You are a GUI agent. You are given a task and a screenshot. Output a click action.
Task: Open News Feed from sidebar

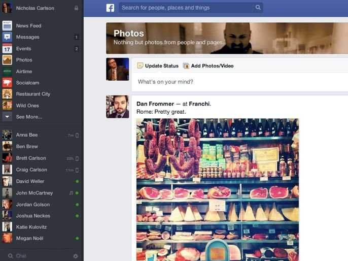28,26
